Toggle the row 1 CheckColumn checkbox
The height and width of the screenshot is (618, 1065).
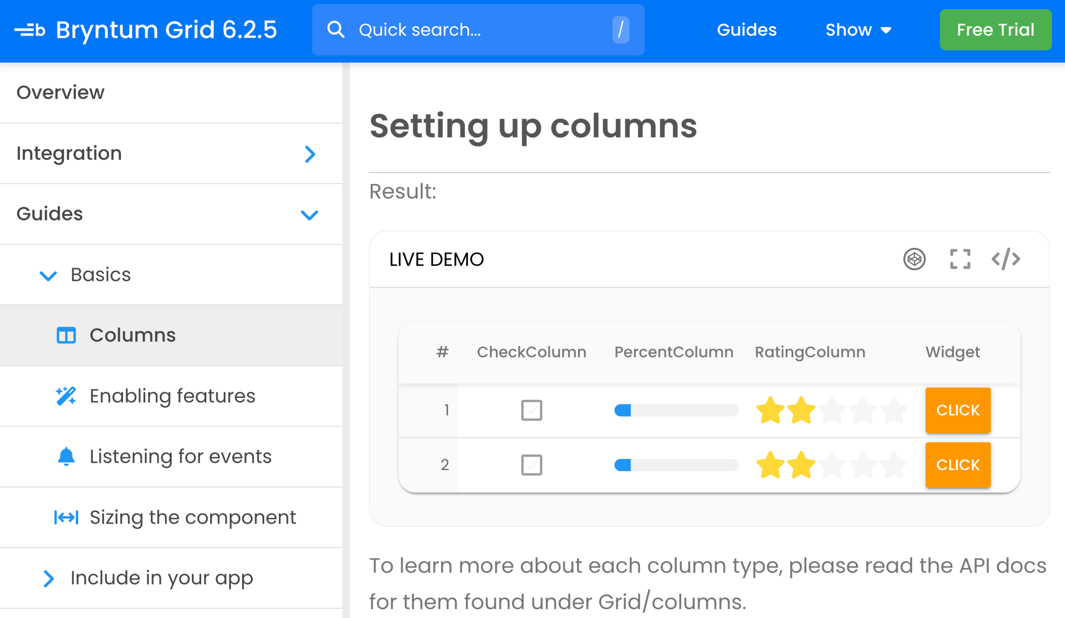(532, 410)
